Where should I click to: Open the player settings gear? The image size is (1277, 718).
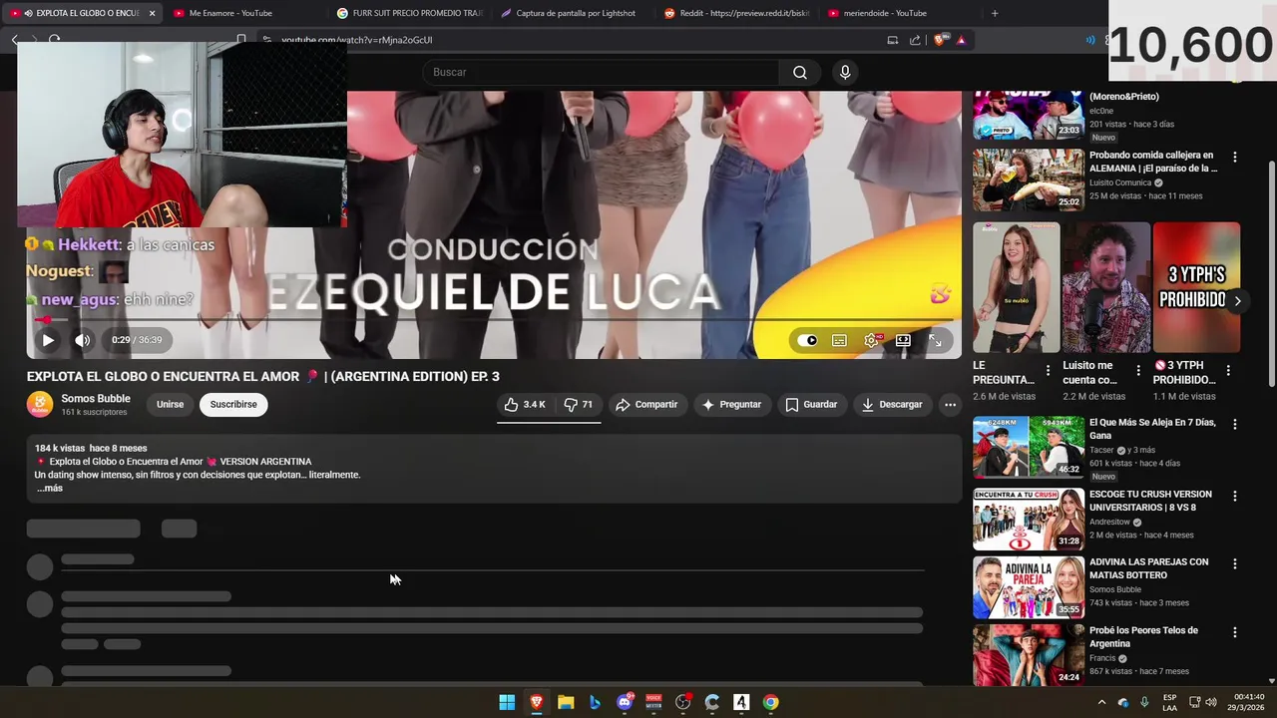coord(871,340)
